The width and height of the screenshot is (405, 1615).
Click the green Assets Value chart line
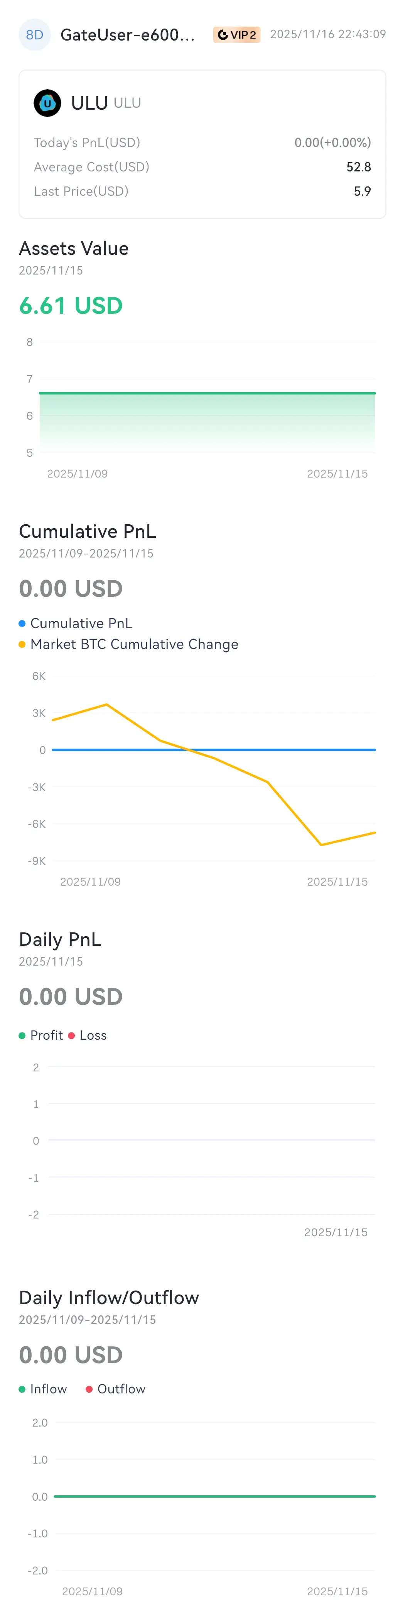(207, 393)
